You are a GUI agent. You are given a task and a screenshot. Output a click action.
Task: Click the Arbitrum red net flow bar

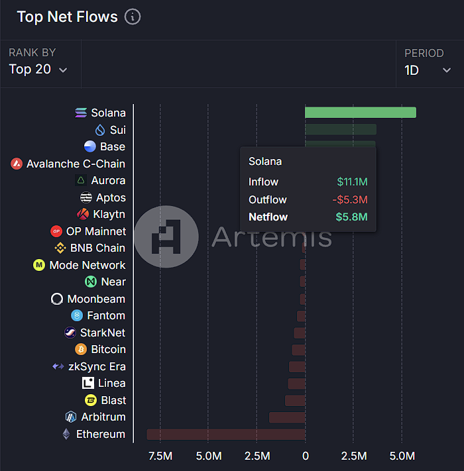click(286, 417)
